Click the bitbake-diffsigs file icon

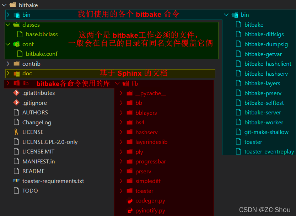click(238, 34)
